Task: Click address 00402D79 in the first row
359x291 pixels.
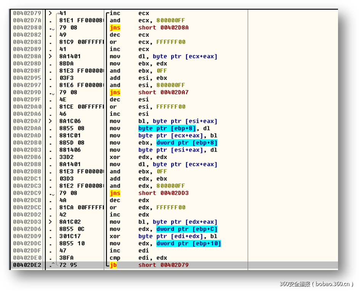Action: [x=27, y=13]
